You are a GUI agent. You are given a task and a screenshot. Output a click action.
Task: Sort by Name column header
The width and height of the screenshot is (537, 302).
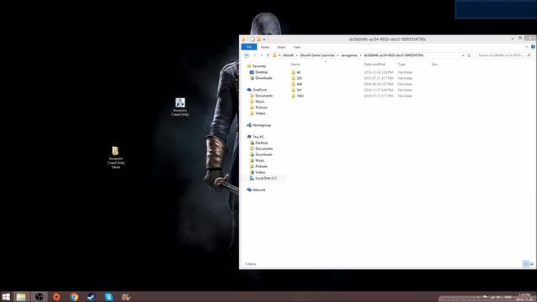point(295,65)
